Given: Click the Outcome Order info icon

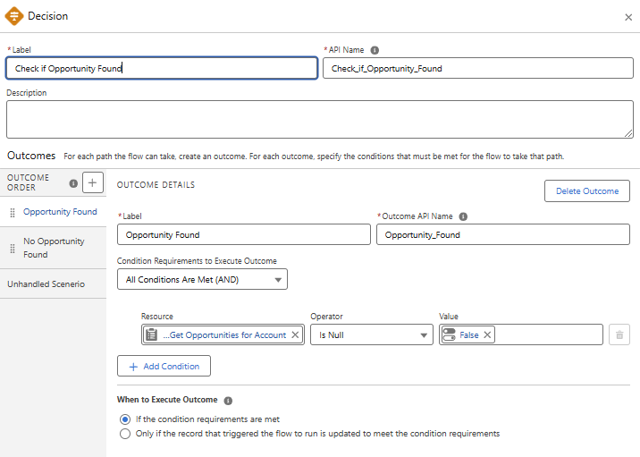Looking at the screenshot, I should point(73,183).
